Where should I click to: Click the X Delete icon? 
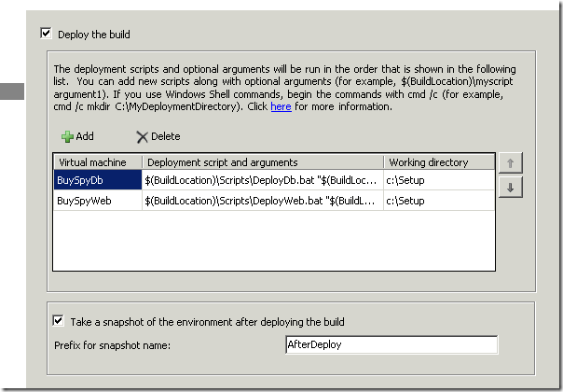click(x=142, y=137)
